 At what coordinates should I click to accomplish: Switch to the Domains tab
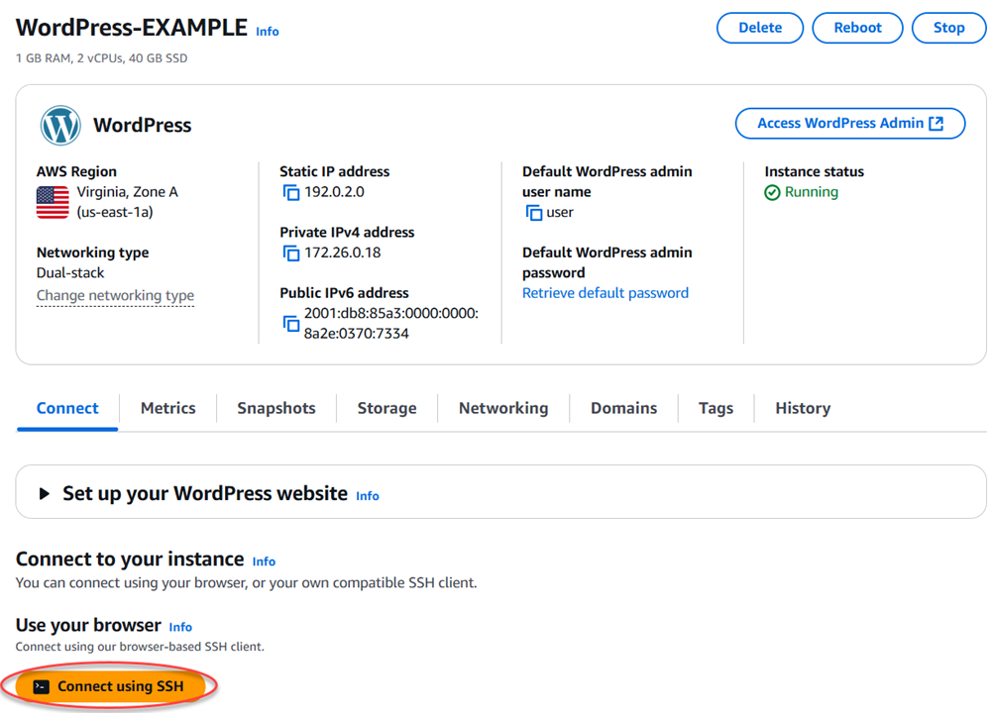click(x=623, y=408)
